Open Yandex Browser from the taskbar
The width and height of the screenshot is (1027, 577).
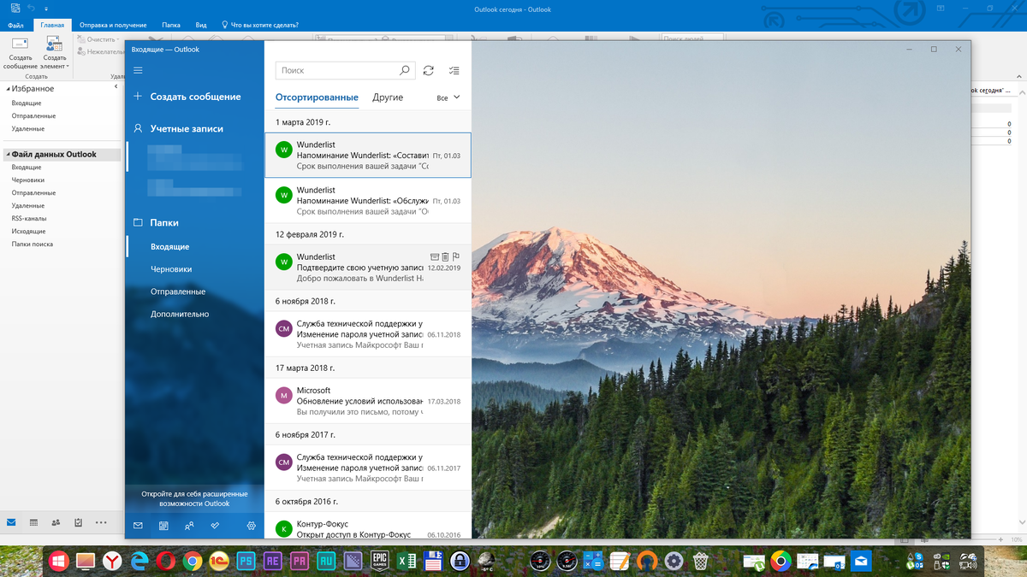click(x=112, y=561)
